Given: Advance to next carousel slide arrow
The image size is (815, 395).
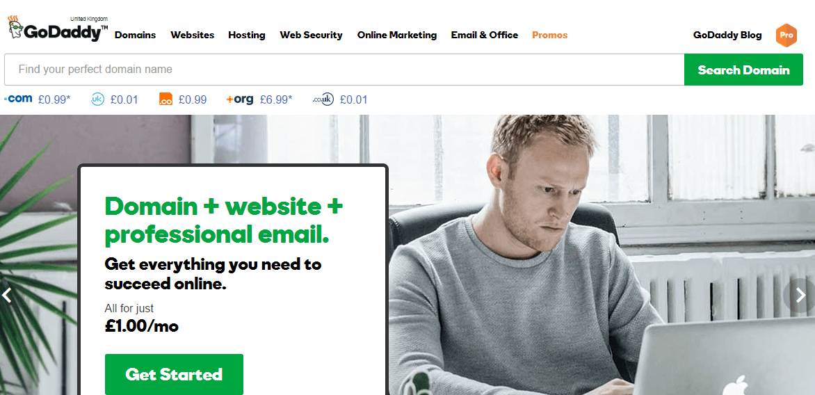Looking at the screenshot, I should (x=800, y=296).
